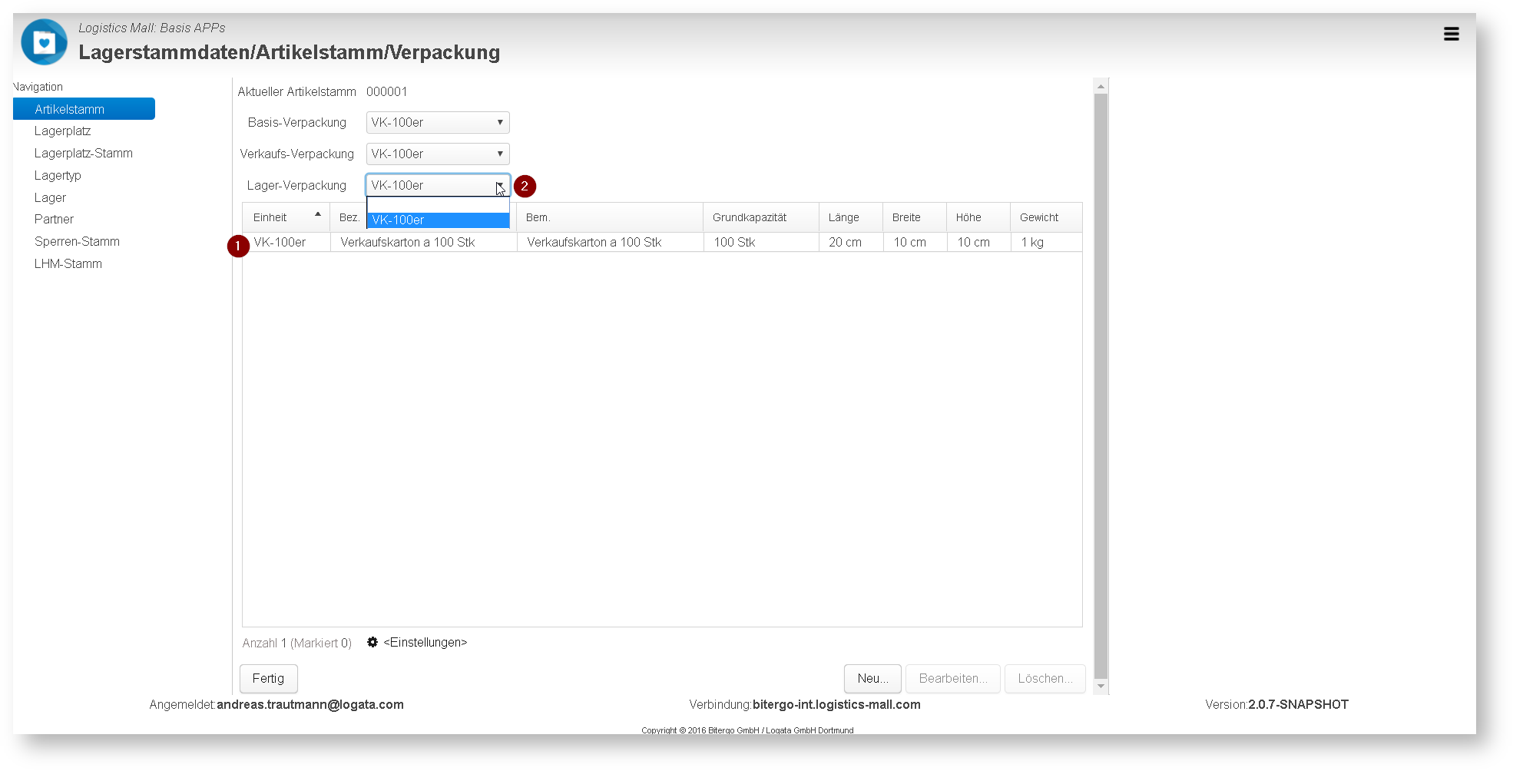Sort by the Breite column header

pos(915,218)
